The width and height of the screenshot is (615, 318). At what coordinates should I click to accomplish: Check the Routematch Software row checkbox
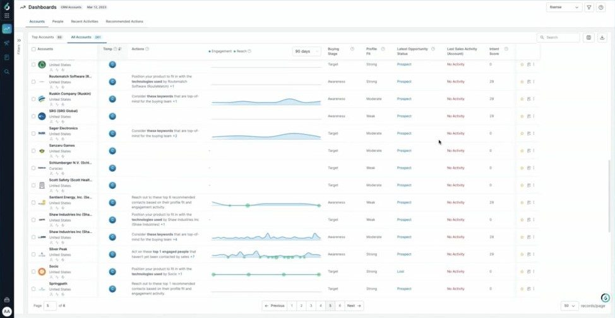pyautogui.click(x=33, y=82)
